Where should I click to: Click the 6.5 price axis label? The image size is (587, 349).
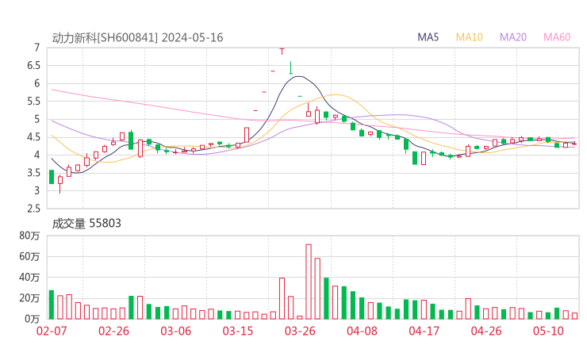pyautogui.click(x=33, y=66)
